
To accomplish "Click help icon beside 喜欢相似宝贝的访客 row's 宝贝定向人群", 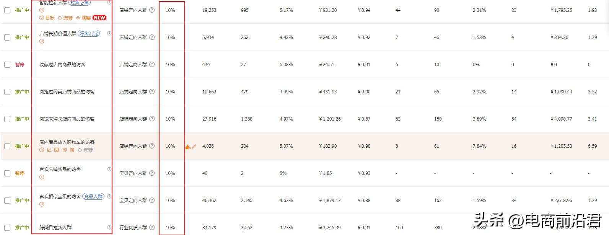I will click(x=152, y=200).
